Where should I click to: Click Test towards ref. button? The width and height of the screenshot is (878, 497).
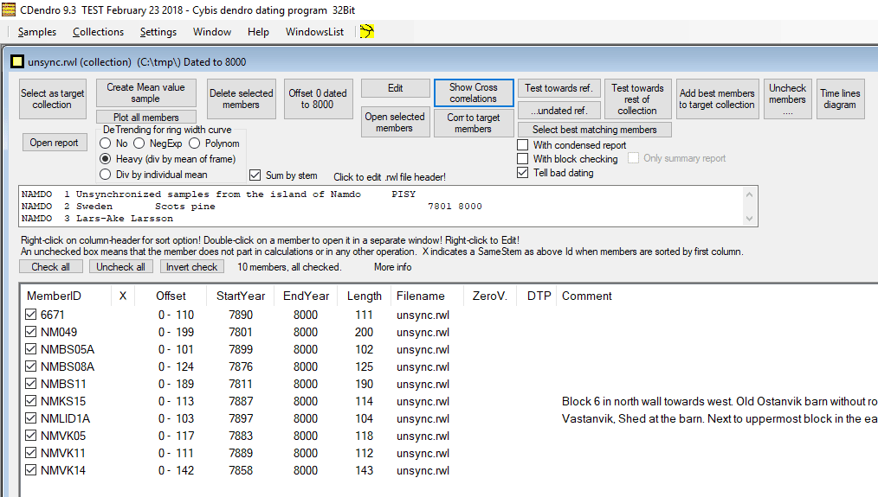(x=558, y=88)
